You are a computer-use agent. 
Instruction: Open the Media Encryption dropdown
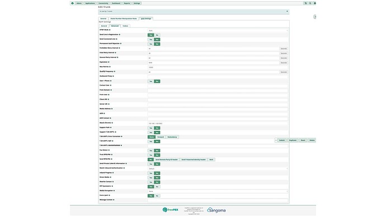pyautogui.click(x=218, y=191)
